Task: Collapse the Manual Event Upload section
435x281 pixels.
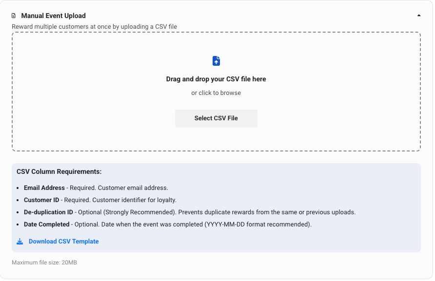Action: coord(419,16)
